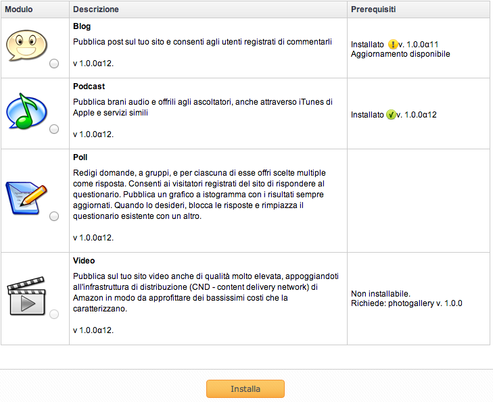Click the Installa button
Viewport: 493px width, 402px height.
[x=245, y=388]
